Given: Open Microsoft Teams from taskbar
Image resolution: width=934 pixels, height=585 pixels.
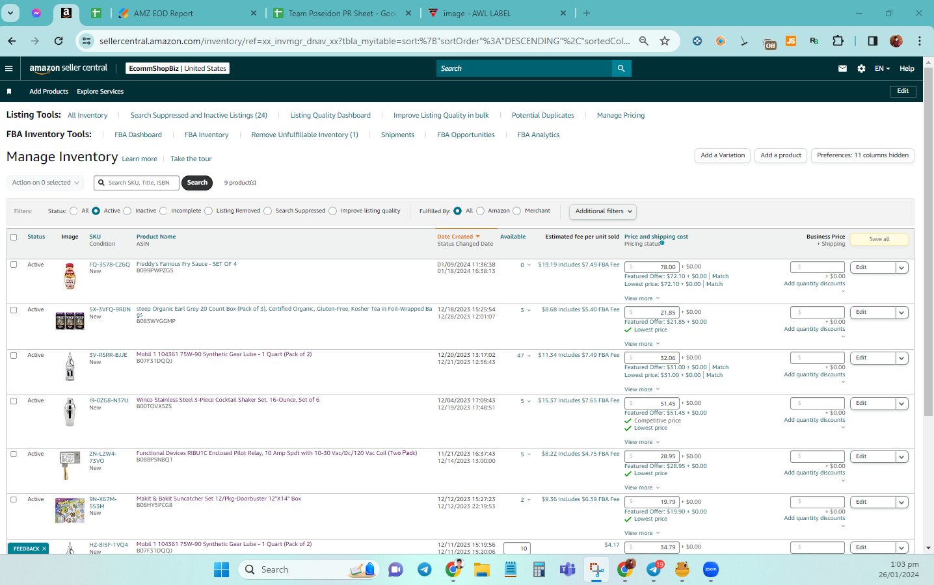Looking at the screenshot, I should [567, 569].
